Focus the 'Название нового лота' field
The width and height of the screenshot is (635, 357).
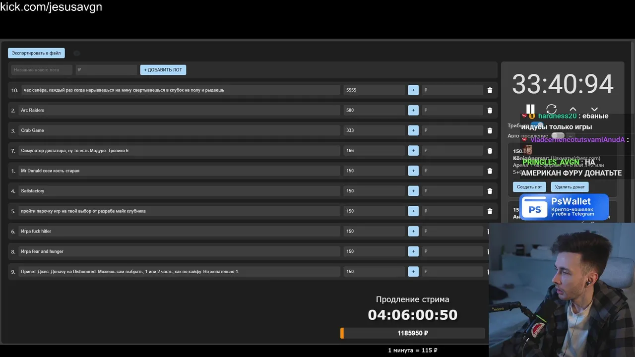[42, 70]
